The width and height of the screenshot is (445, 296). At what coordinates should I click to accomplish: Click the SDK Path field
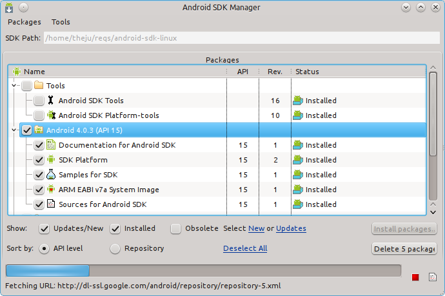click(242, 38)
